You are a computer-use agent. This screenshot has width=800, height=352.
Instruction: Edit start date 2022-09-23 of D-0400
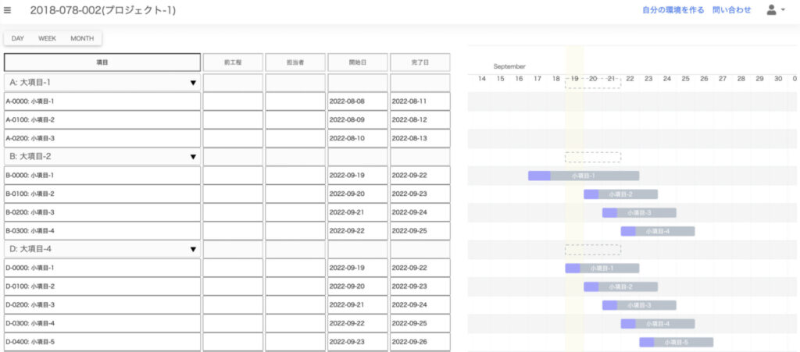click(x=358, y=341)
